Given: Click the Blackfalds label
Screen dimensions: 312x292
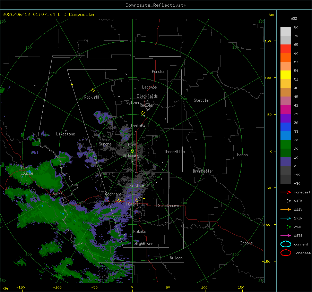Looking at the screenshot, I should (x=147, y=96).
